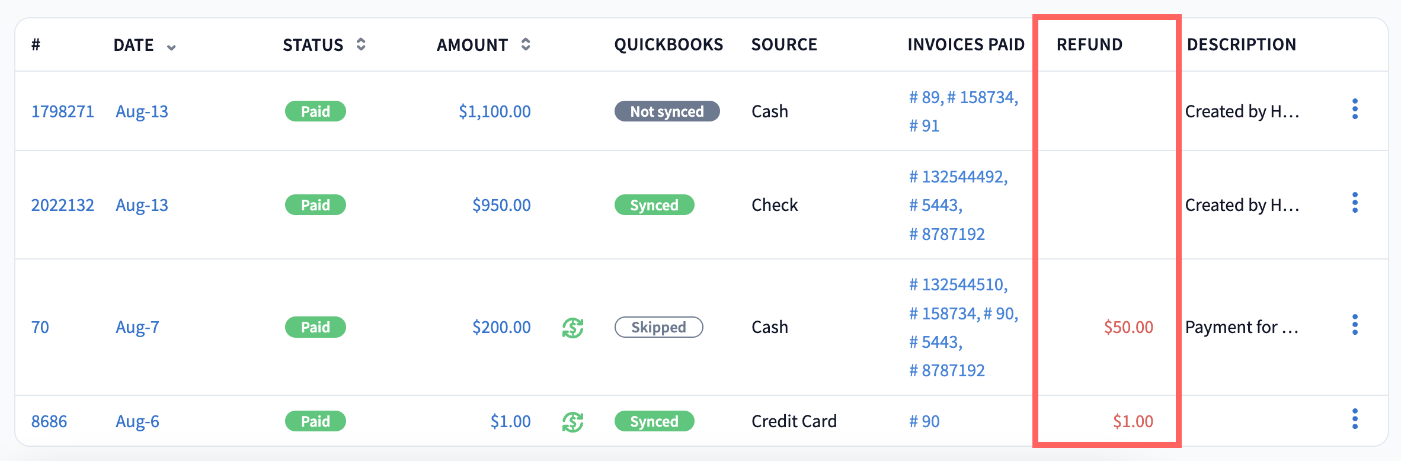Open payment number 1798271

[x=62, y=111]
